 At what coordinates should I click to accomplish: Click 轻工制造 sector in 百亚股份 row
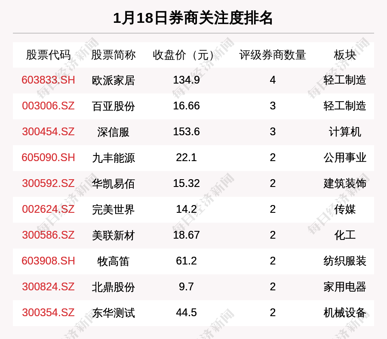[x=345, y=106]
